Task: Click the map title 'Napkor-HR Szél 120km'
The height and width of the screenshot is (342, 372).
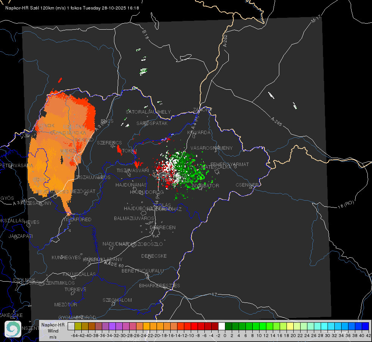Action: pyautogui.click(x=30, y=8)
